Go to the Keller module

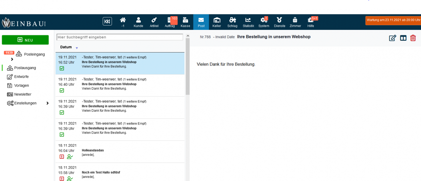[217, 22]
